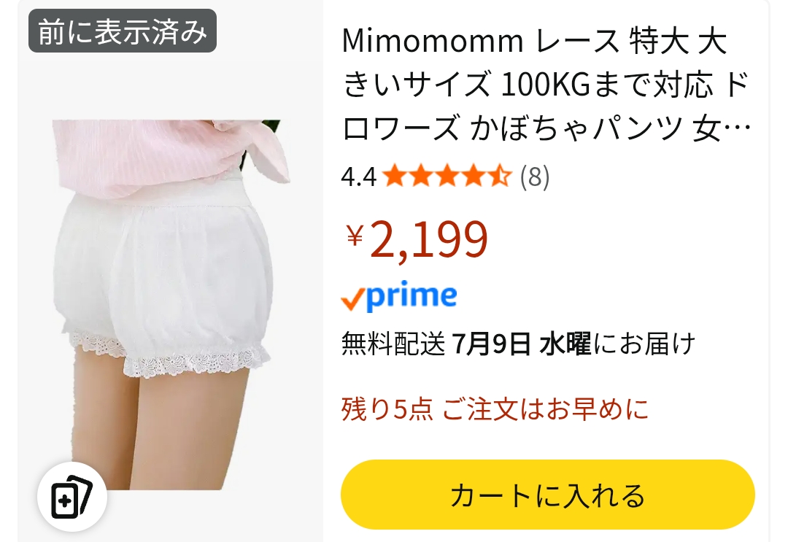Click the prime checkmark logo

399,297
